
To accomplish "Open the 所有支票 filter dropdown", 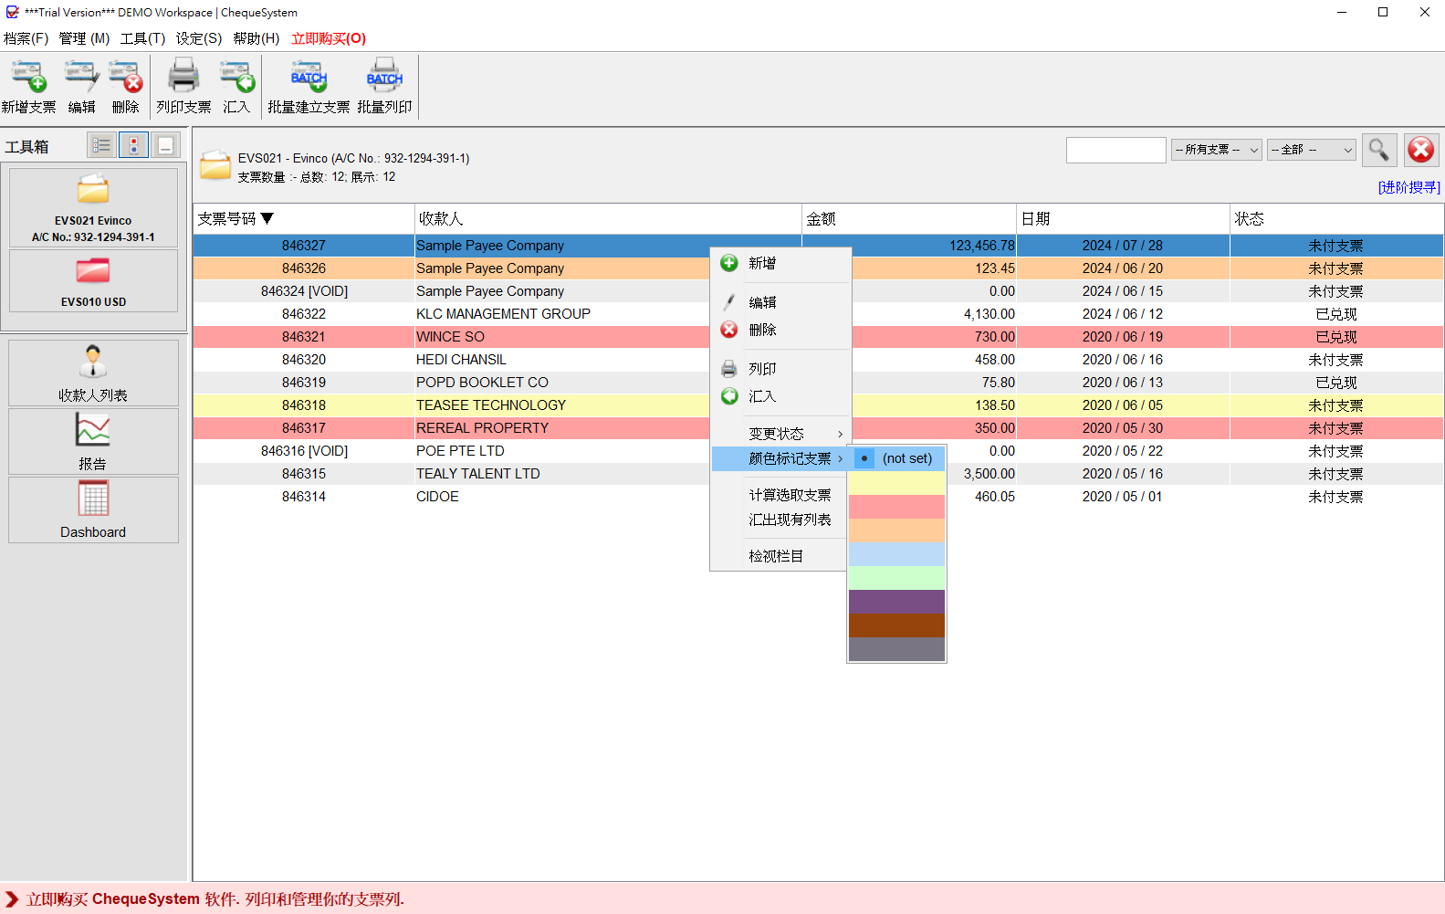I will point(1216,150).
